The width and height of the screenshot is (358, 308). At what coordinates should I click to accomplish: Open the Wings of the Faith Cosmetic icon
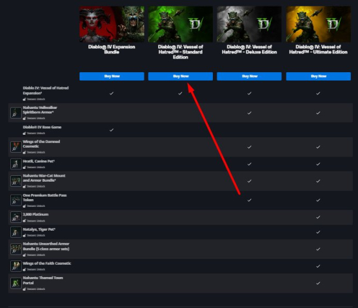(x=15, y=266)
